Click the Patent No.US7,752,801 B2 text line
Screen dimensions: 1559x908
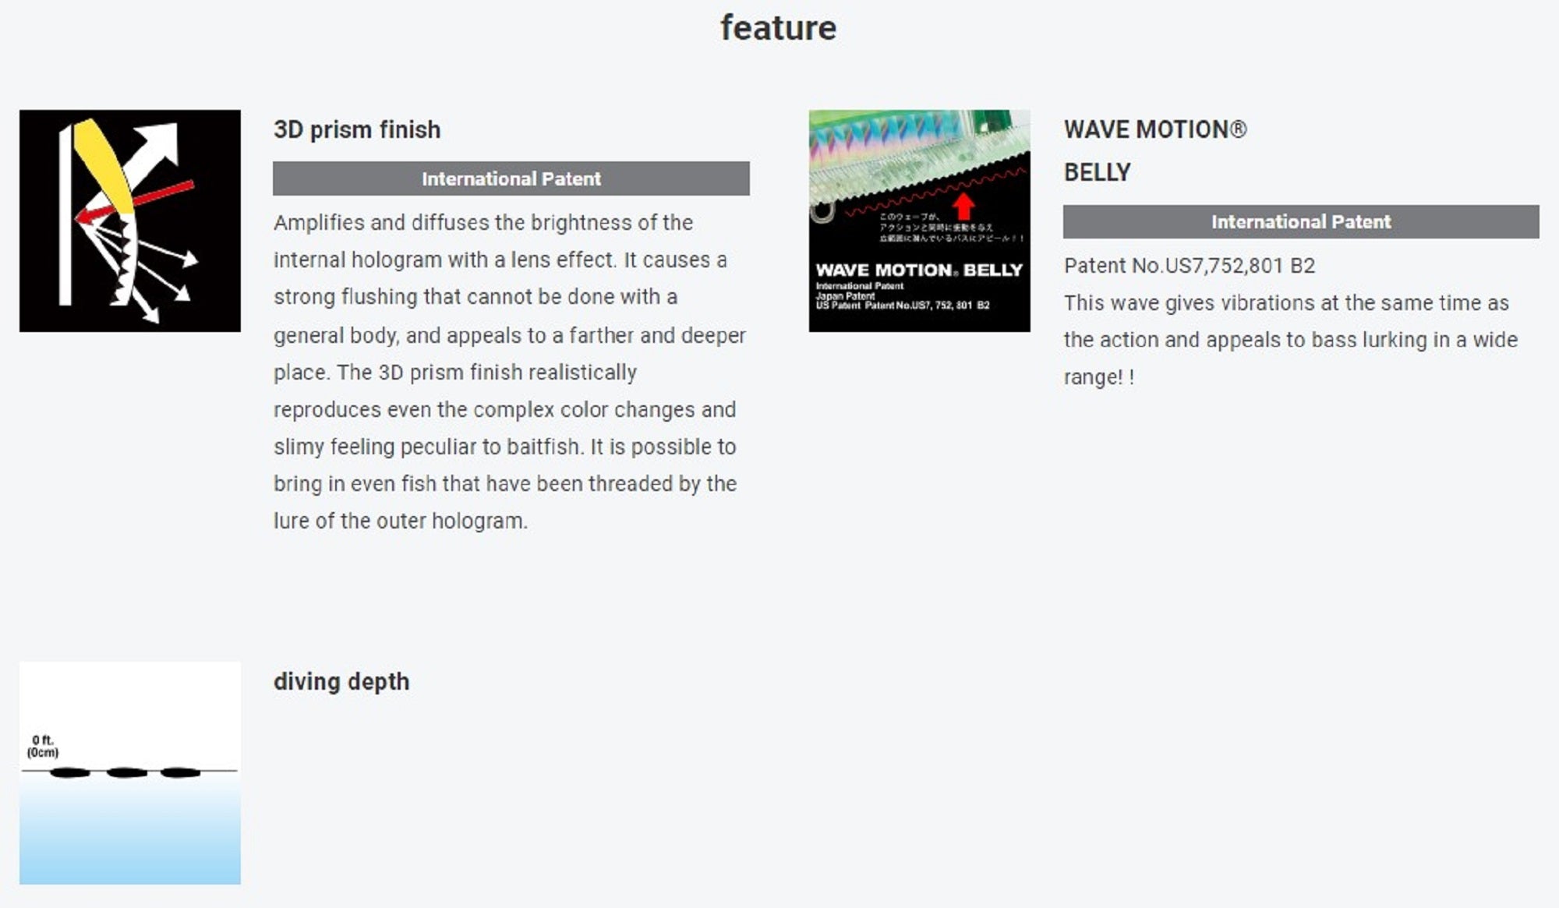click(1189, 266)
